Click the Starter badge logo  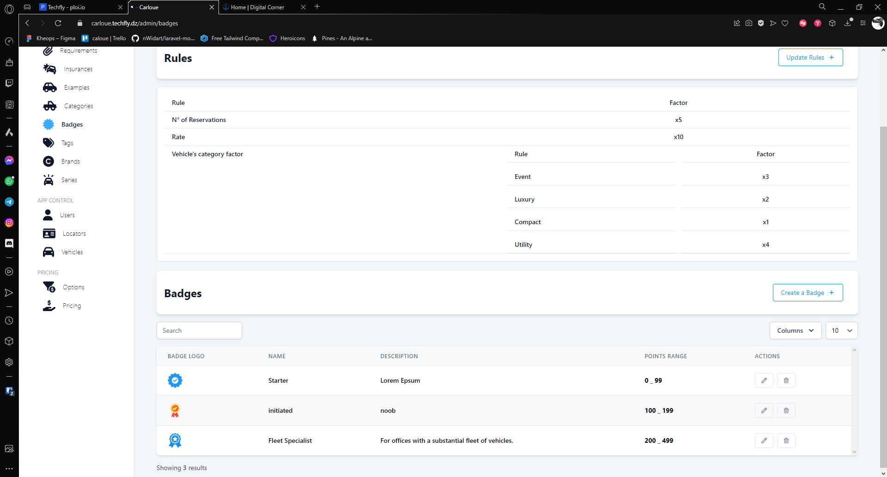click(x=175, y=380)
